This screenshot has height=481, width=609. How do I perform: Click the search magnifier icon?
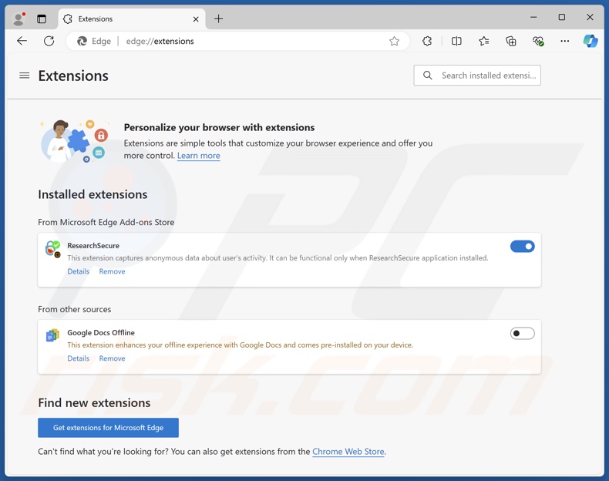tap(428, 76)
